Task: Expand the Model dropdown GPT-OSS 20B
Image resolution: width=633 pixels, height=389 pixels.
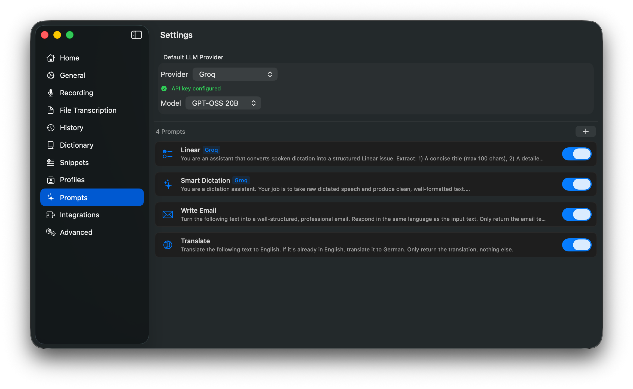Action: [223, 103]
